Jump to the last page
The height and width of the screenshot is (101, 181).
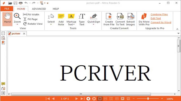coord(82,98)
